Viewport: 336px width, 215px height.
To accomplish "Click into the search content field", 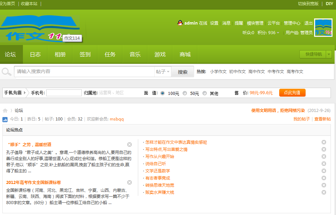I will [x=84, y=72].
